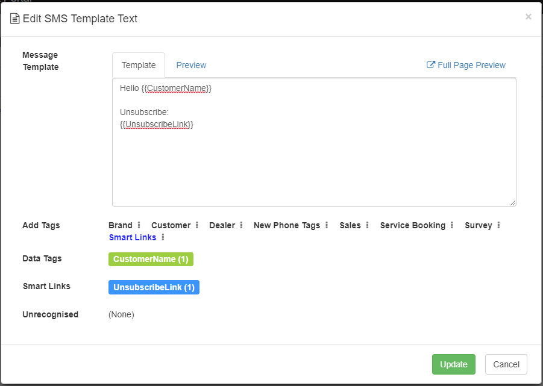The image size is (543, 386).
Task: Open New Phone Tags dots menu
Action: pyautogui.click(x=327, y=225)
